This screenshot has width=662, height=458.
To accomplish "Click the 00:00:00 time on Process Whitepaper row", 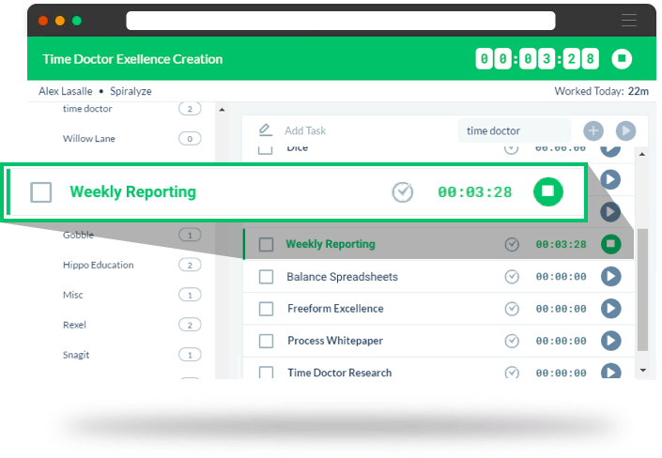I will 562,341.
